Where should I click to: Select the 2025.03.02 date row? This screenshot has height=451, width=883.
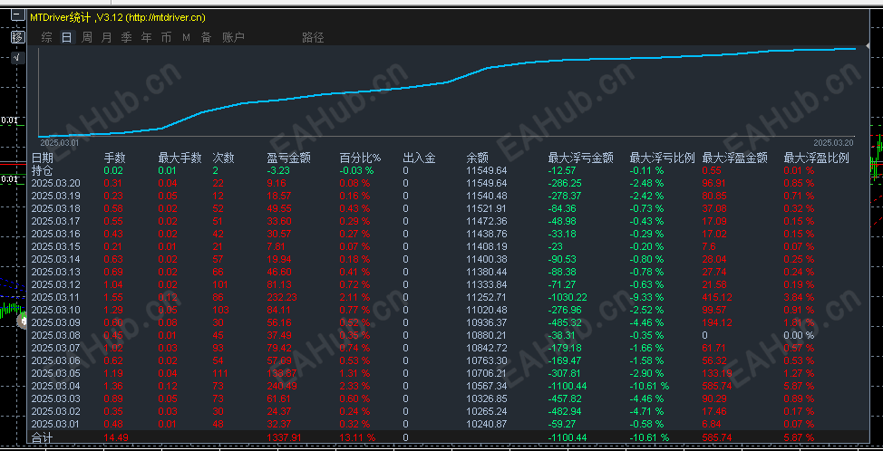tap(55, 411)
